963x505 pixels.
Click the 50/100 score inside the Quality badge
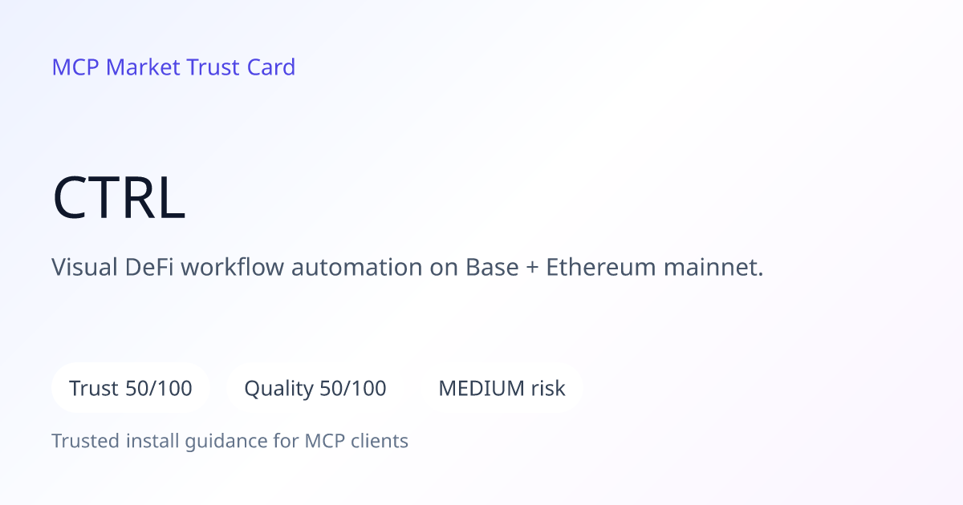click(x=353, y=389)
